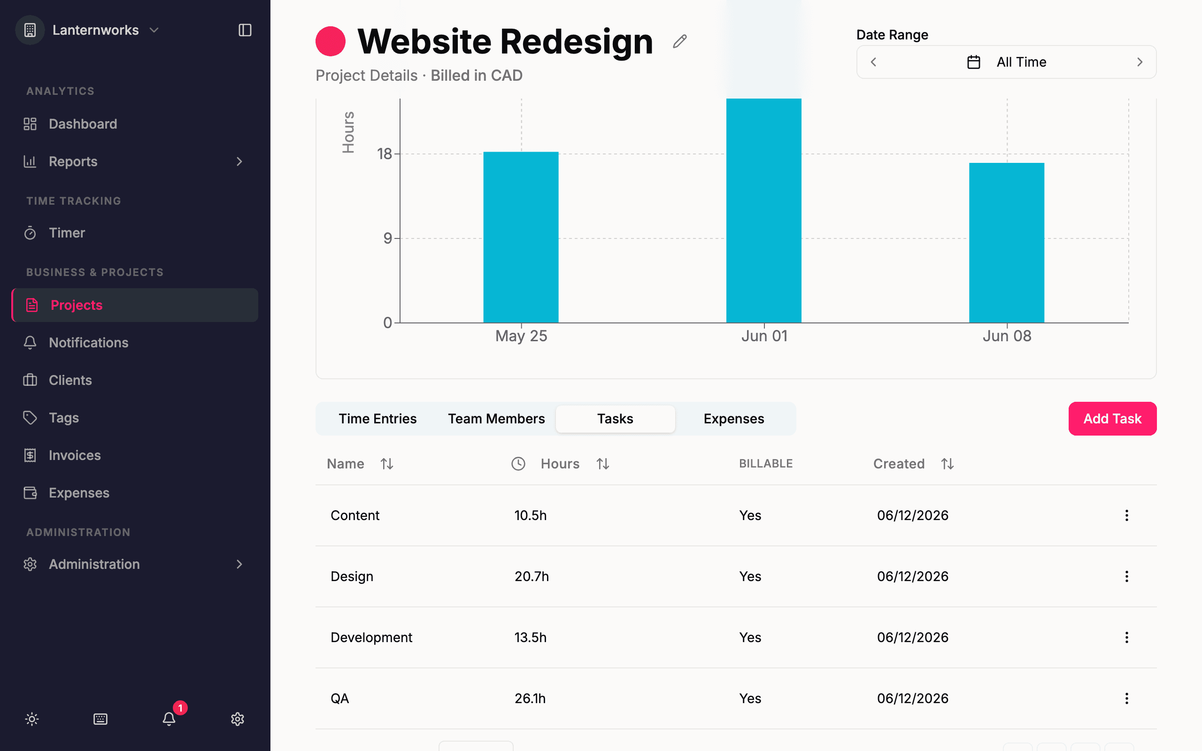Open the Lanternworks organization building icon
The width and height of the screenshot is (1202, 751).
(x=30, y=31)
